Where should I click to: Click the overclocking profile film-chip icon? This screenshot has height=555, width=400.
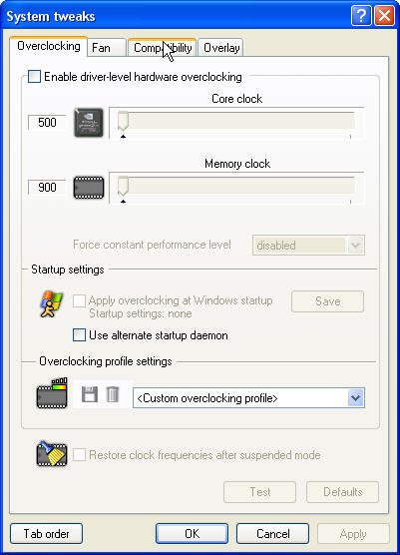click(x=52, y=393)
